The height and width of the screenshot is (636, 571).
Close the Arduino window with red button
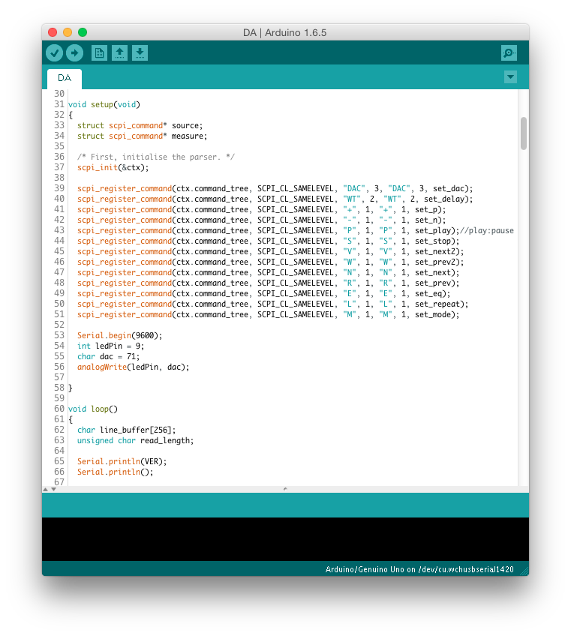[53, 32]
